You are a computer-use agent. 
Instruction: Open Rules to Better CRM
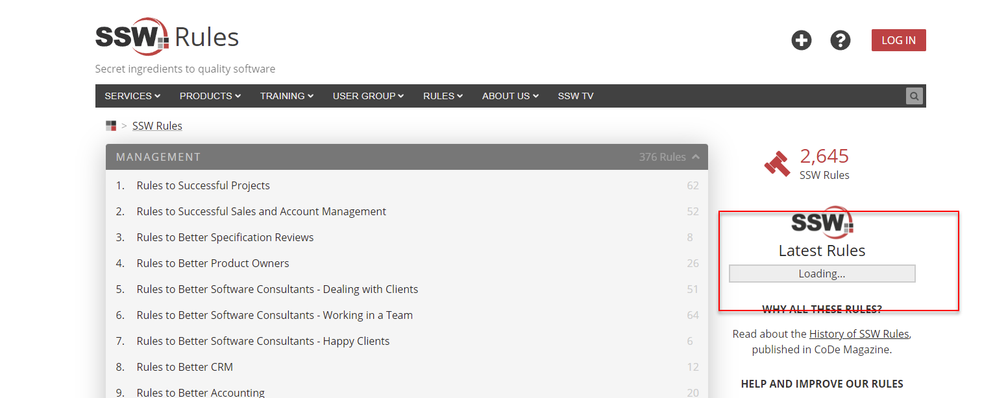tap(185, 366)
